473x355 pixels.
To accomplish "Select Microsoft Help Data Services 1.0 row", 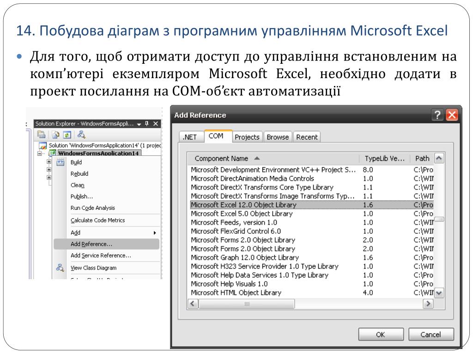I will point(312,275).
